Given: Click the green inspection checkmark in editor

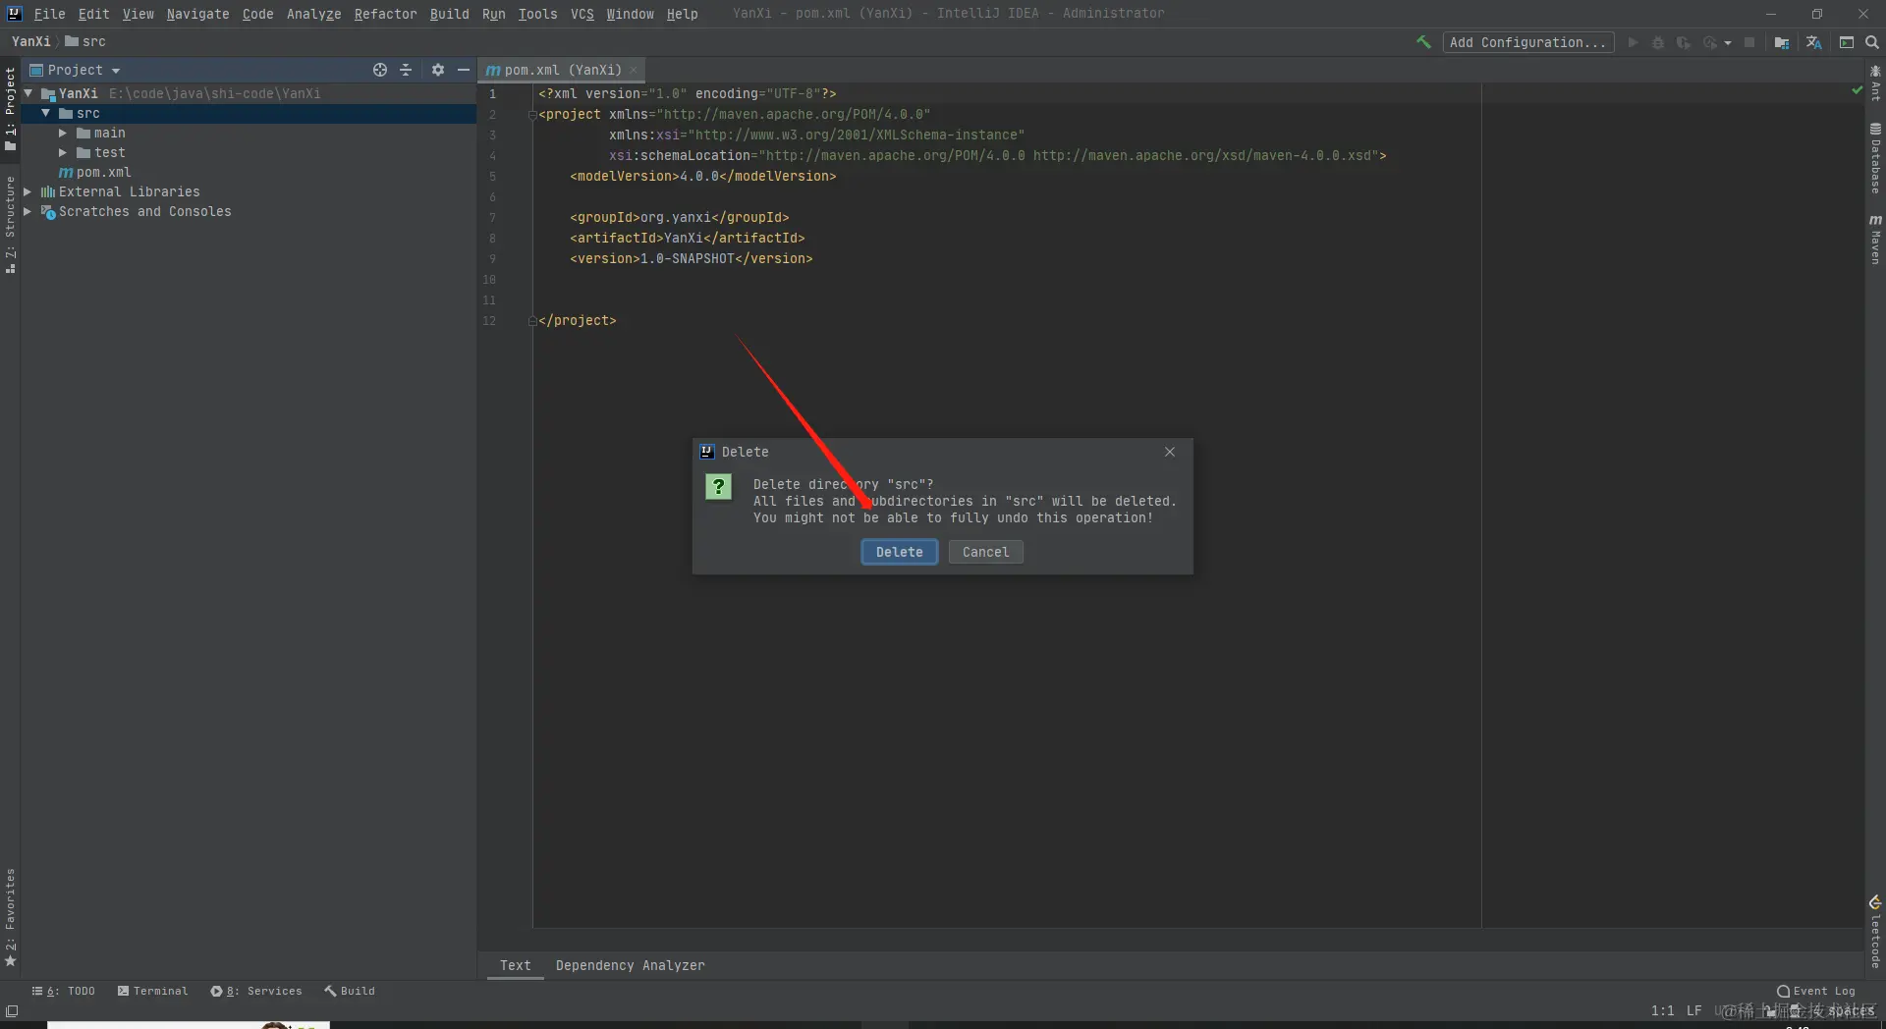Looking at the screenshot, I should pos(1857,90).
